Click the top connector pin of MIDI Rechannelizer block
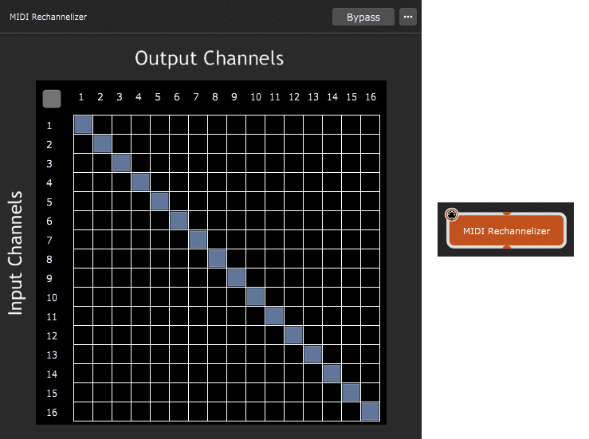 click(x=506, y=213)
